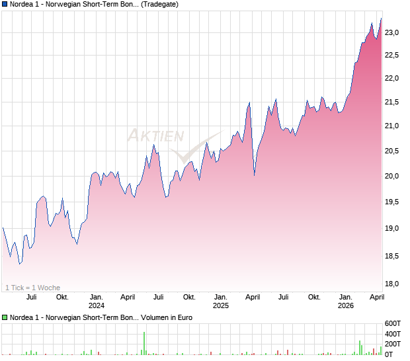This screenshot has width=410, height=361.
Task: Click the '19,5' price axis label
Action: 391,202
